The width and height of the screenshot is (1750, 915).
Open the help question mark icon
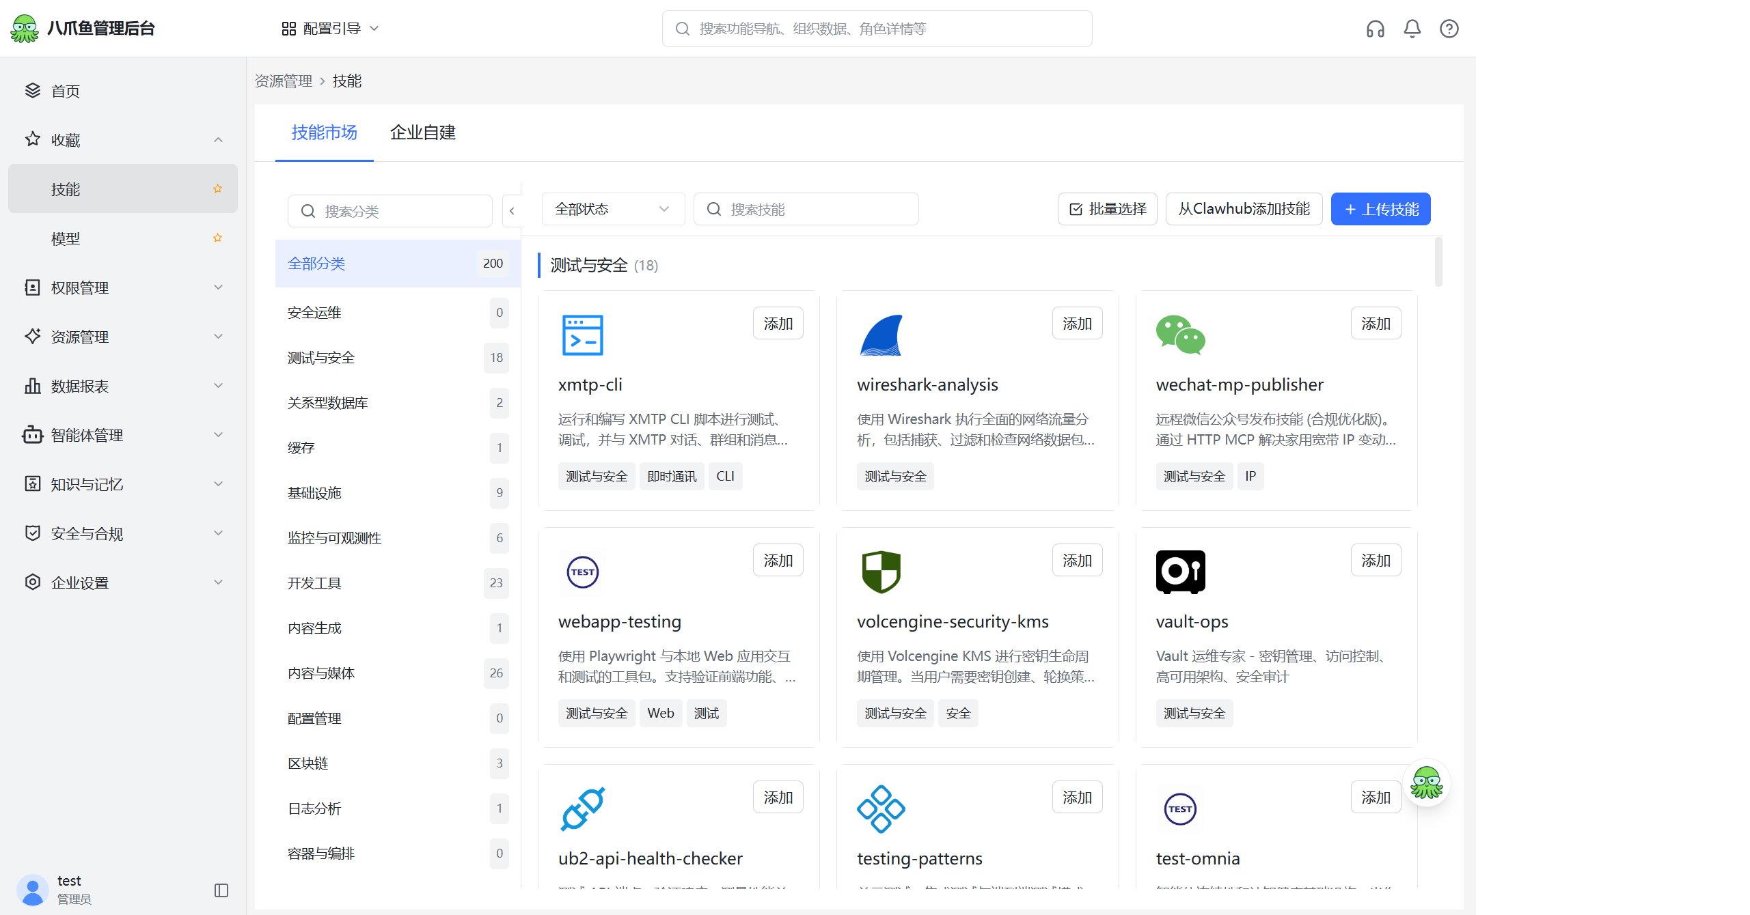(1449, 29)
